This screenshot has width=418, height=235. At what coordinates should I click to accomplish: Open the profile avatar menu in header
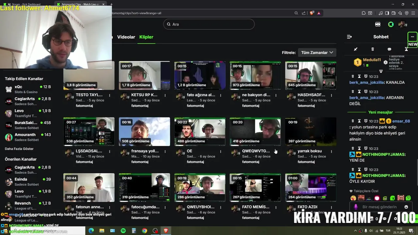click(x=403, y=24)
